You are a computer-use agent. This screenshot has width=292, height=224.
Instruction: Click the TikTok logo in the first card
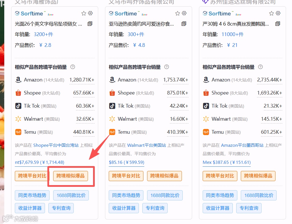tap(18, 106)
